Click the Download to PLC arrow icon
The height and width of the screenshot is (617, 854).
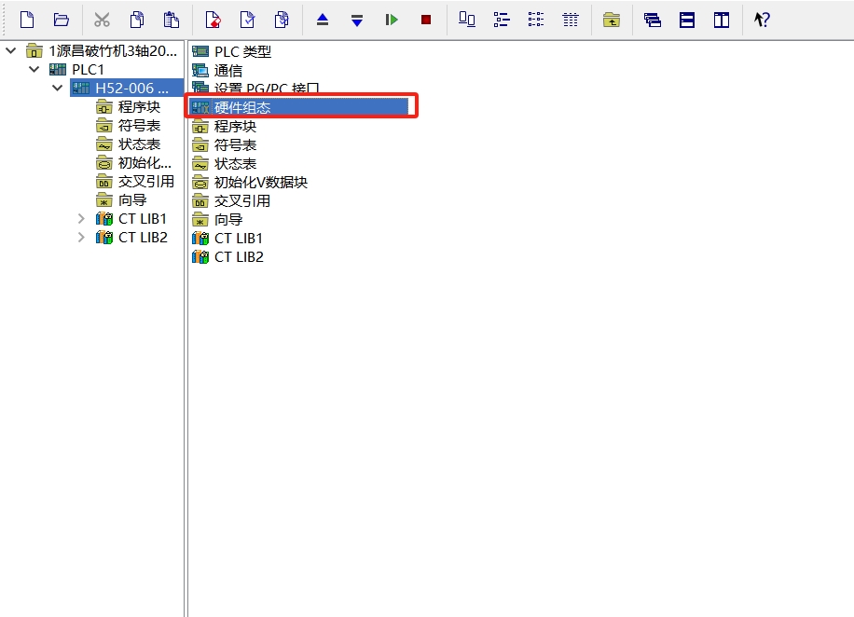click(x=356, y=20)
